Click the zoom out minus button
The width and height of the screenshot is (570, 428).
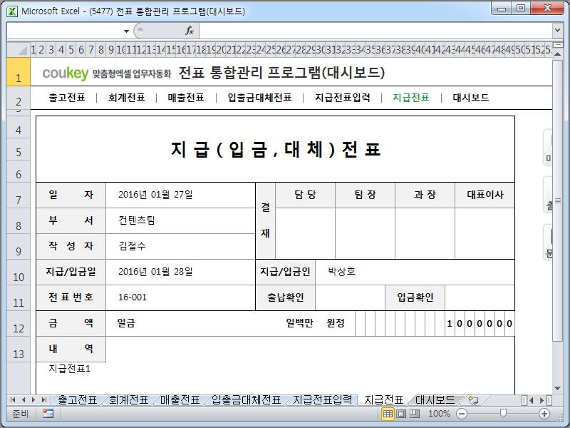pos(461,414)
